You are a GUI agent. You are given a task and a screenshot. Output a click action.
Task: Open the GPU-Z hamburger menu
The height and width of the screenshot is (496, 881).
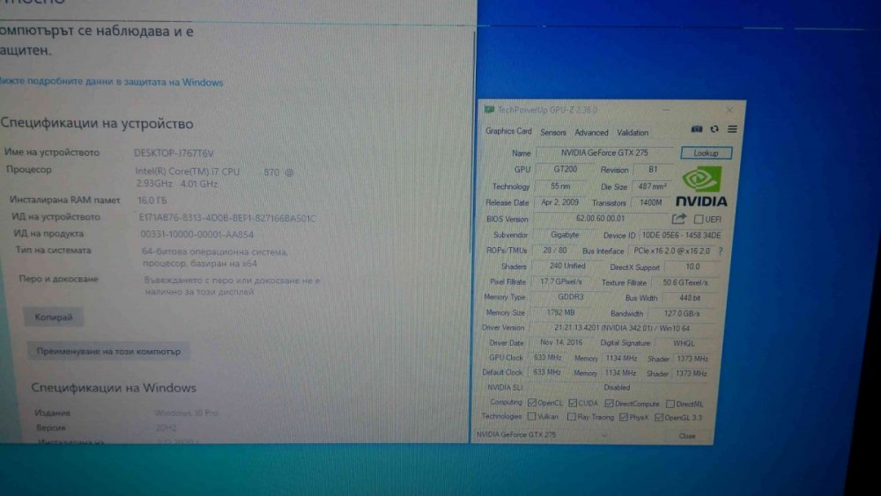732,129
